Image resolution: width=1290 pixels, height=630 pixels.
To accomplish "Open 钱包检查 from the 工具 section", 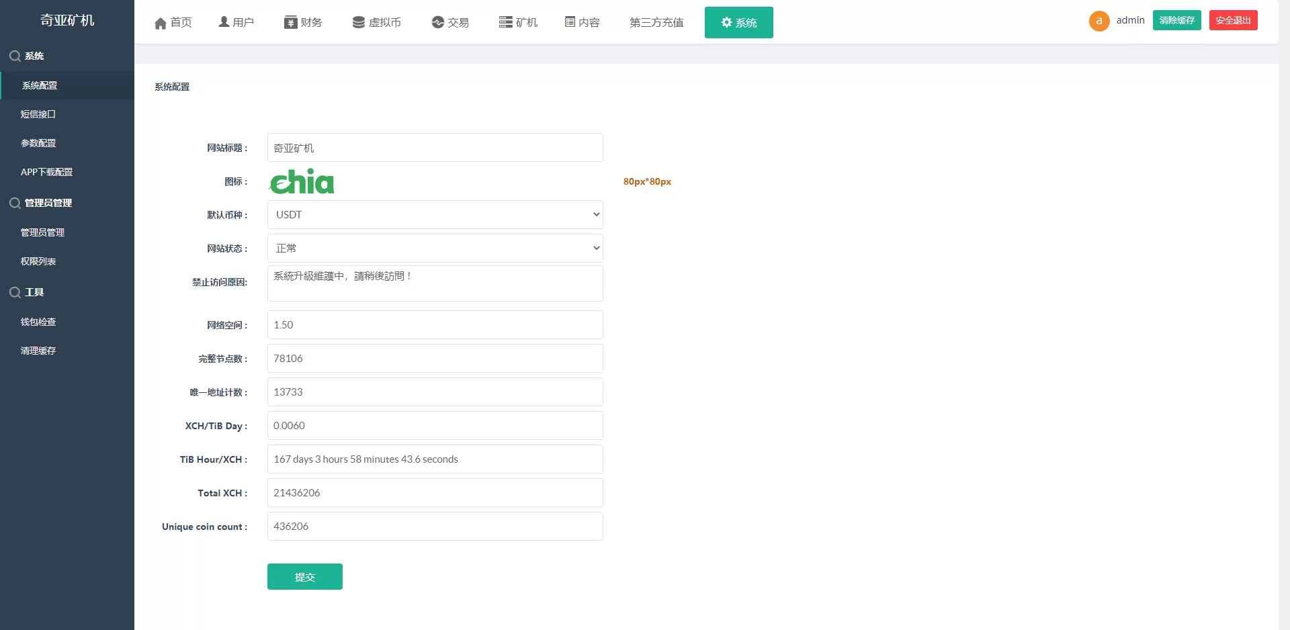I will point(38,321).
